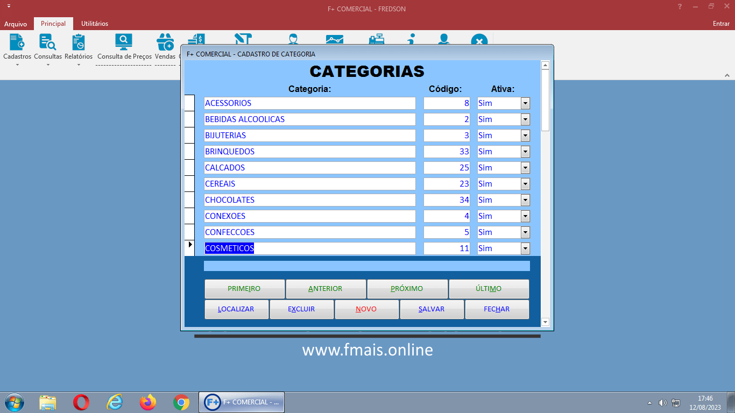Open Ativa dropdown for BRINQUEDOS
This screenshot has width=735, height=413.
(x=525, y=152)
